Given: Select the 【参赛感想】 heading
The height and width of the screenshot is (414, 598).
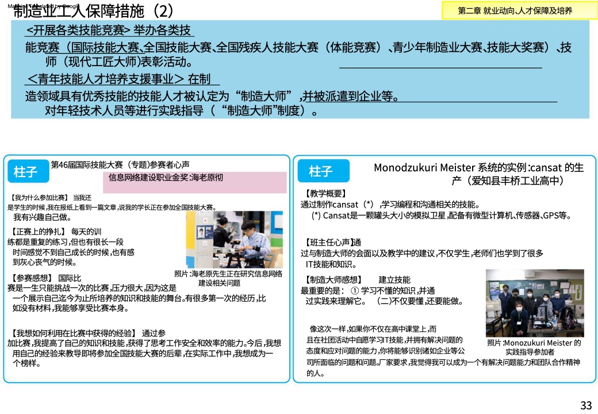Looking at the screenshot, I should coord(31,278).
